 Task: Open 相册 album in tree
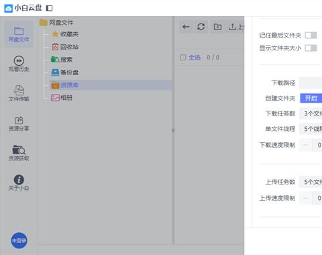tap(62, 98)
